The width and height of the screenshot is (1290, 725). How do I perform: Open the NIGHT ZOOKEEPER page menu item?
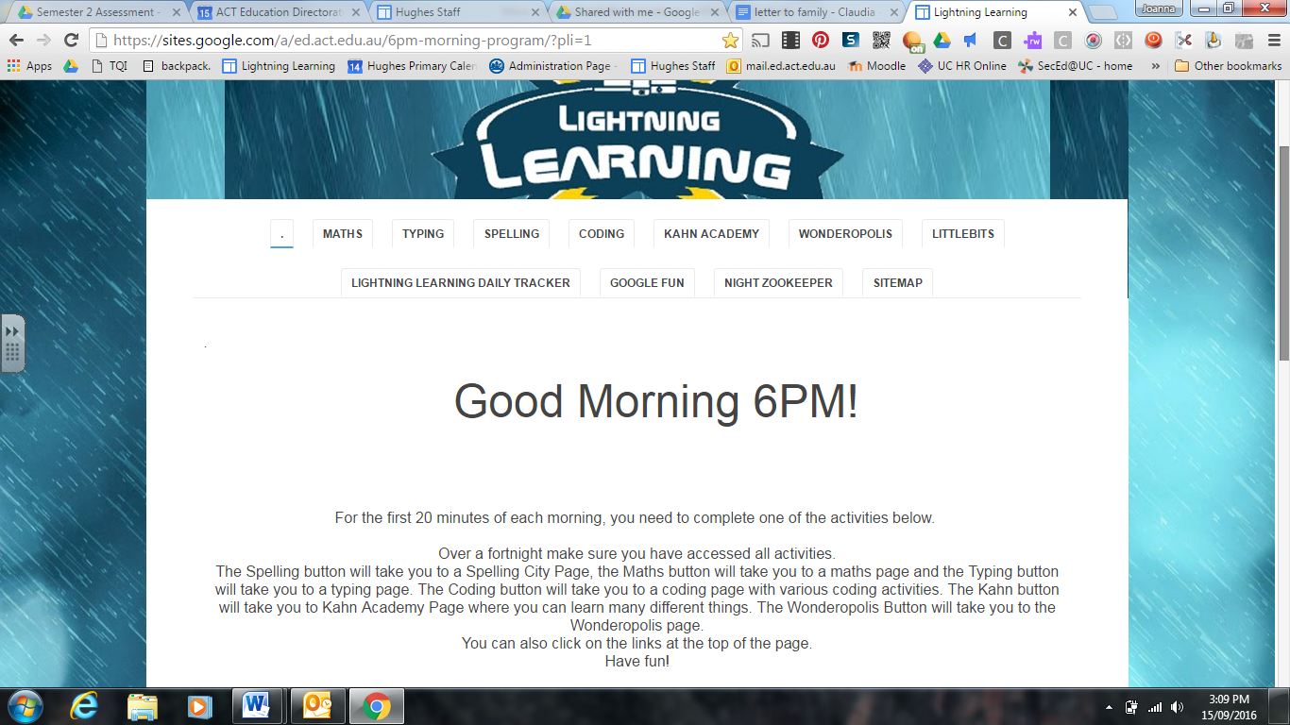[x=778, y=282]
